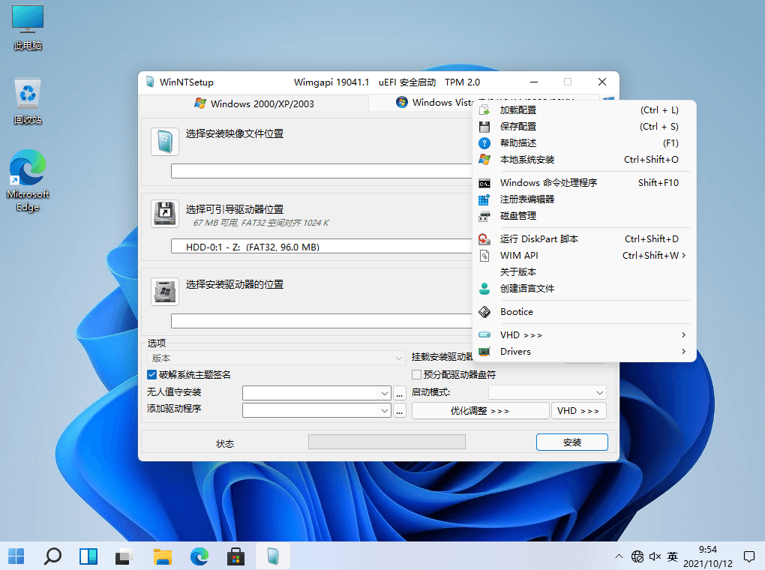Click the HDD-0:1 boot drive field

(x=322, y=247)
